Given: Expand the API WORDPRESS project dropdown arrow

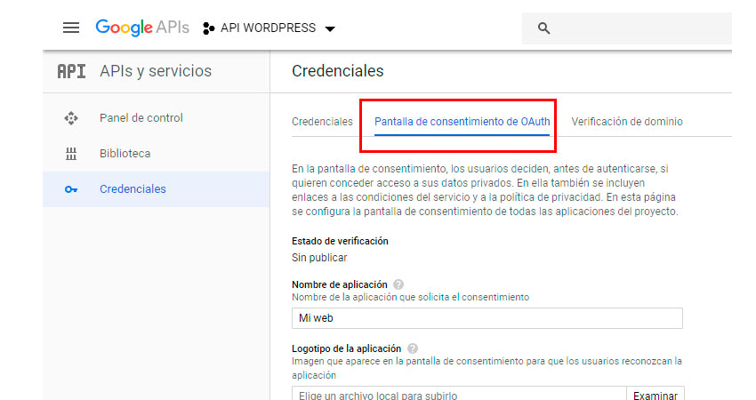Looking at the screenshot, I should click(330, 29).
